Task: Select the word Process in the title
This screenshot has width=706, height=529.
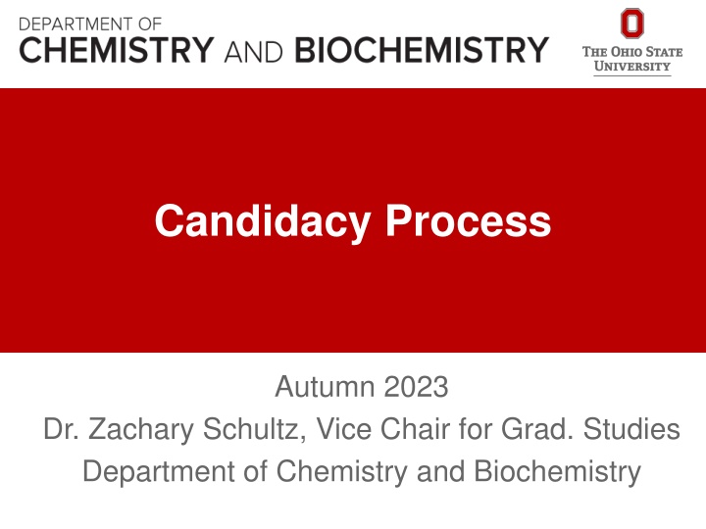Action: [468, 221]
